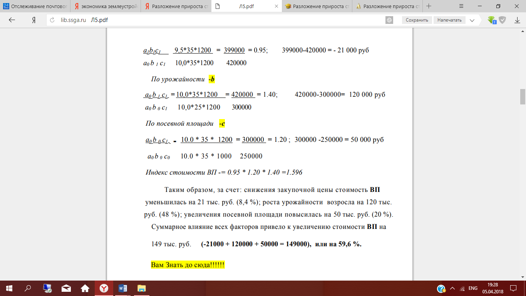
Task: Click the highlighted '-b' label
Action: click(211, 79)
